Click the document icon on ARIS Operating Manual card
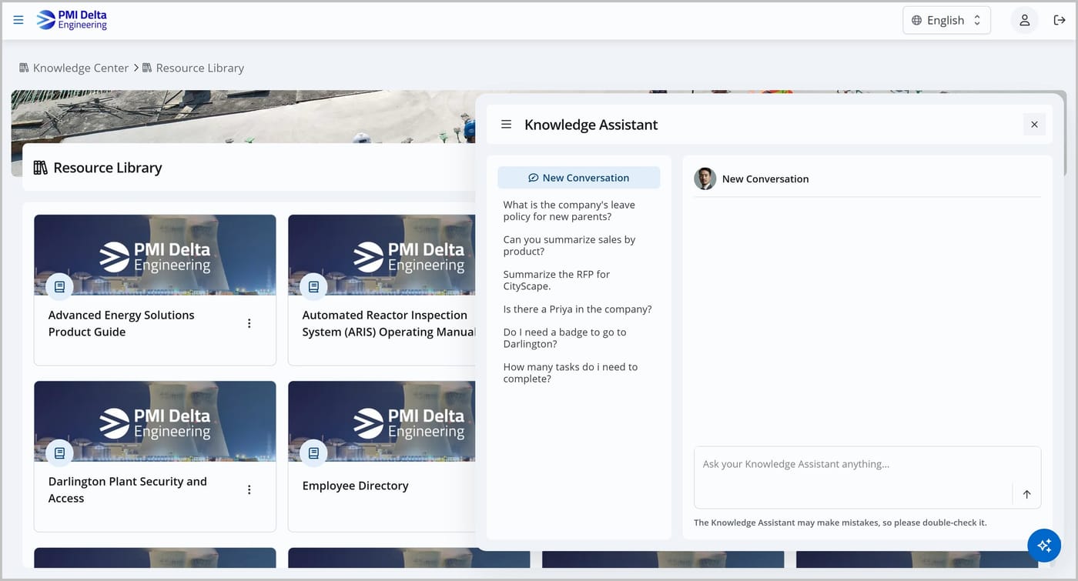 (313, 286)
